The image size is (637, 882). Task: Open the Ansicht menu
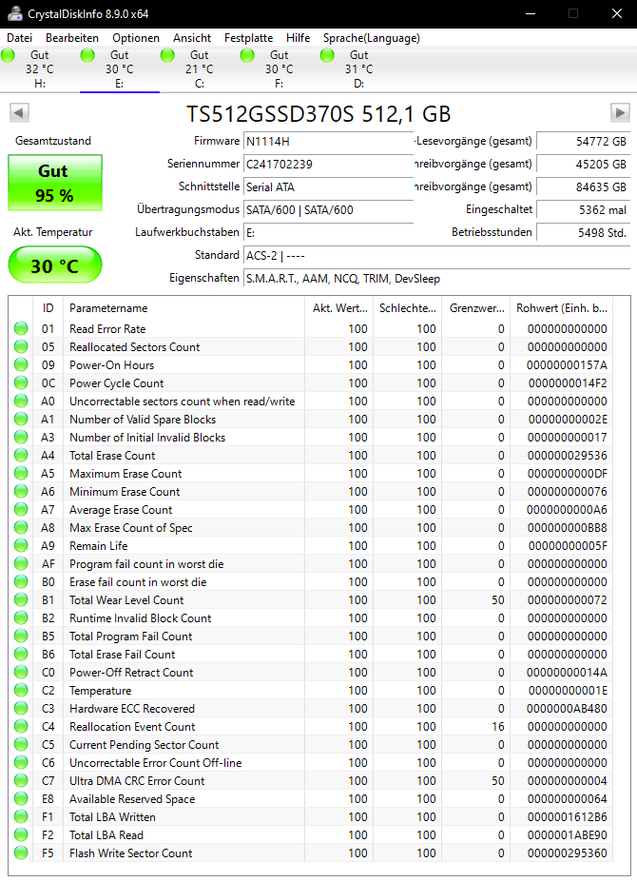coord(192,38)
